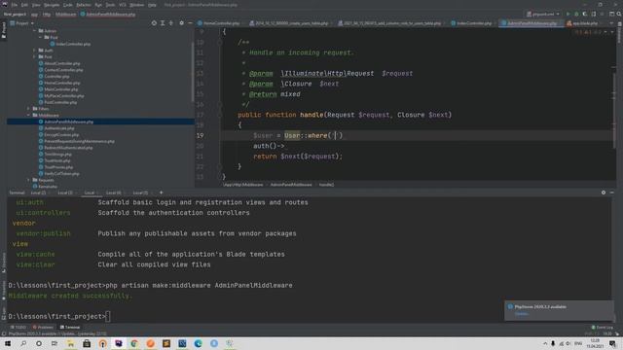This screenshot has height=350, width=623.
Task: Click inside the where() call on line 19
Action: click(335, 136)
